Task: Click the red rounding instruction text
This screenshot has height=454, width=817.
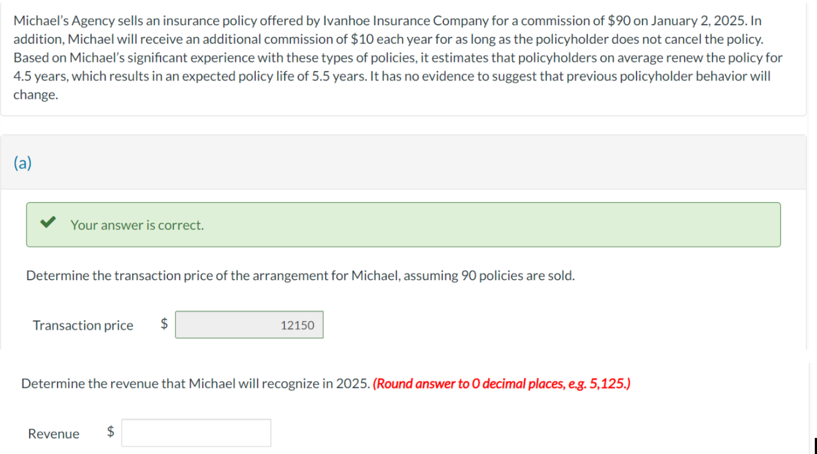Action: coord(503,383)
